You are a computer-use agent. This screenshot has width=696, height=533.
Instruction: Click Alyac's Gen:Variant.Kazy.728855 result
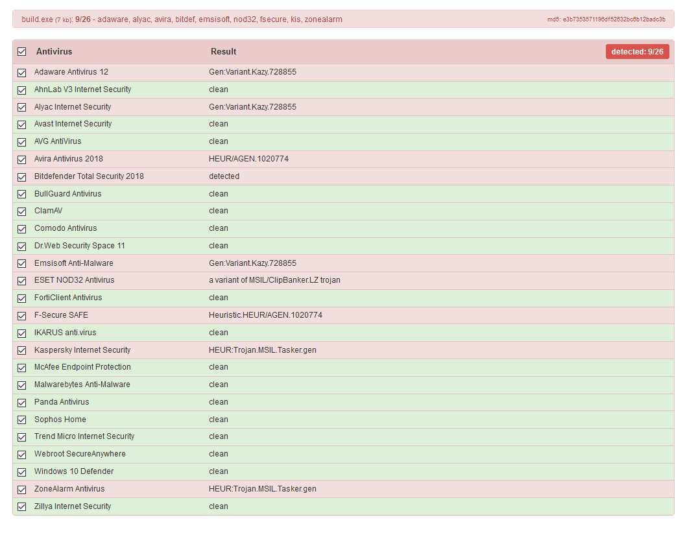click(252, 107)
